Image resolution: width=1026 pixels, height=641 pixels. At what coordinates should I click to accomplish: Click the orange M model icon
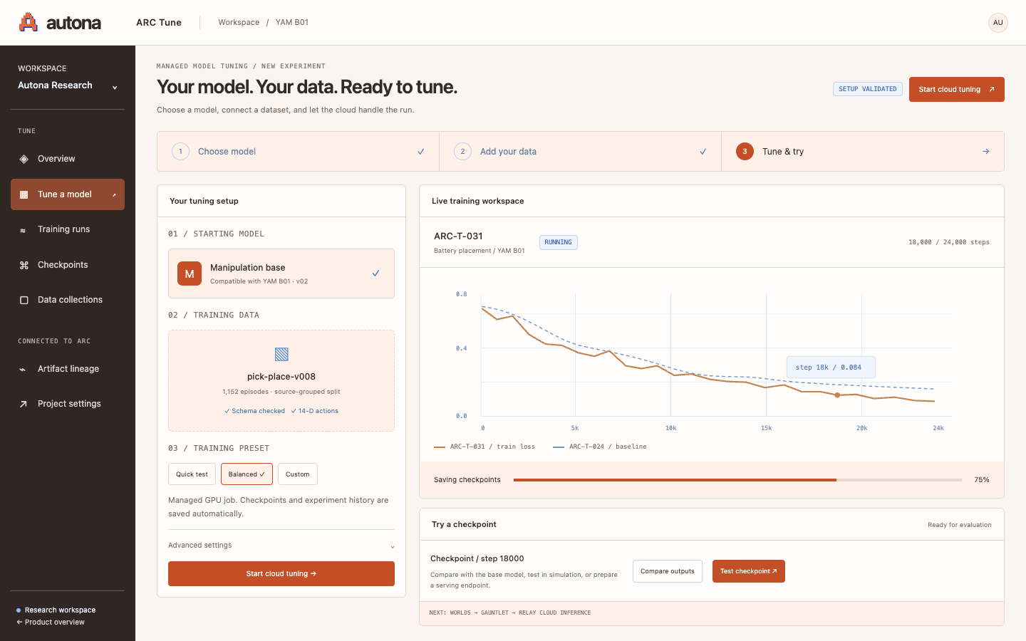[x=190, y=273]
